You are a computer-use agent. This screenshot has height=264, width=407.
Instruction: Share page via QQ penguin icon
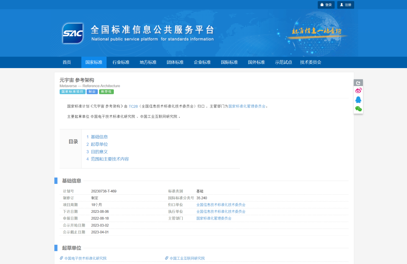click(358, 100)
